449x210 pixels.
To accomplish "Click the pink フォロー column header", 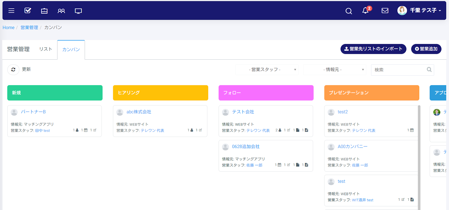I will coord(266,93).
